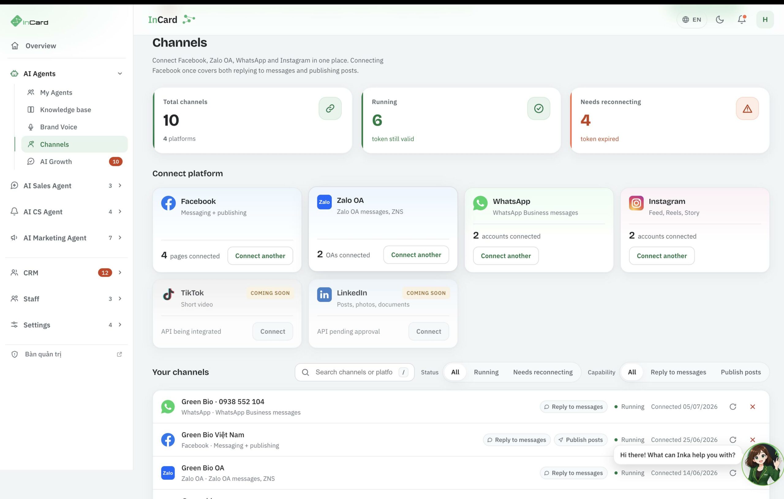The image size is (784, 499).
Task: Connect another Instagram account
Action: click(661, 256)
